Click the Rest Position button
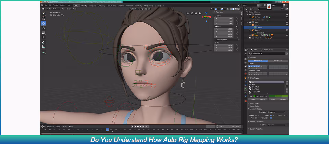Screen dimensions: 329x144 click(278, 61)
